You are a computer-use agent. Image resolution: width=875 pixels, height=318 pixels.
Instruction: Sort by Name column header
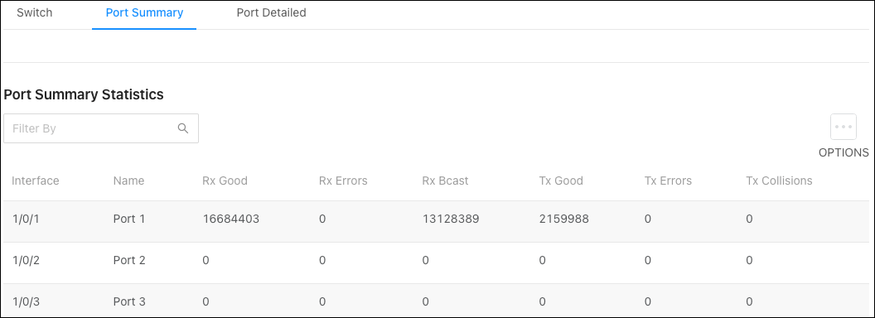pyautogui.click(x=129, y=181)
